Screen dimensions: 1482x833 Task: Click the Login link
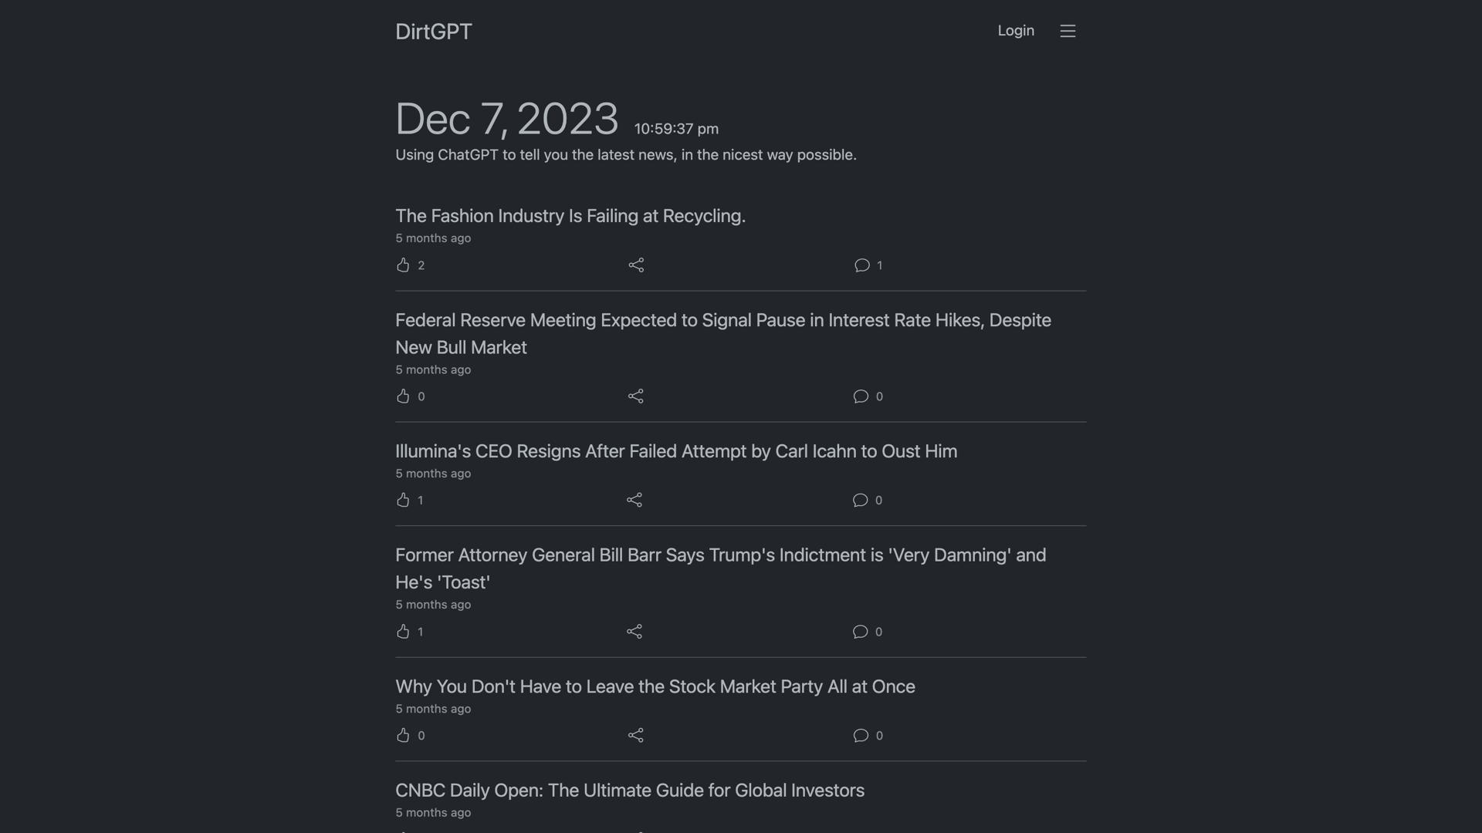click(1016, 31)
